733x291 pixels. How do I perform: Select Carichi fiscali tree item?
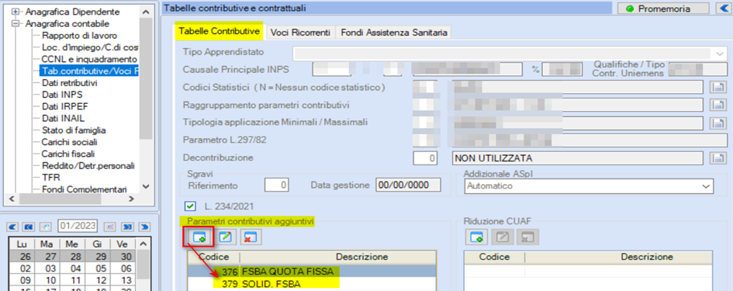(68, 154)
